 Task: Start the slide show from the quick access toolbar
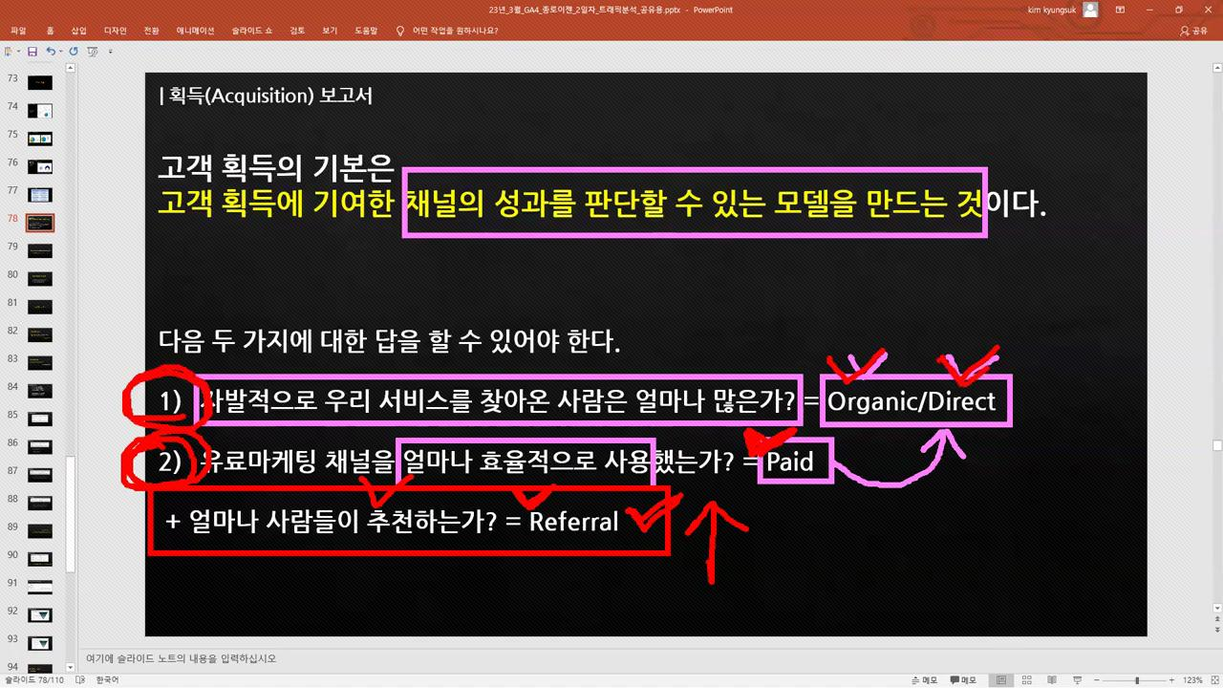tap(92, 51)
